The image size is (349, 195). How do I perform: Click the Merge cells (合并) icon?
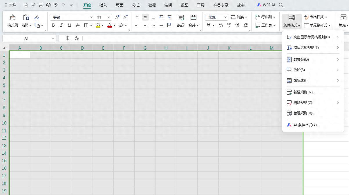click(194, 17)
